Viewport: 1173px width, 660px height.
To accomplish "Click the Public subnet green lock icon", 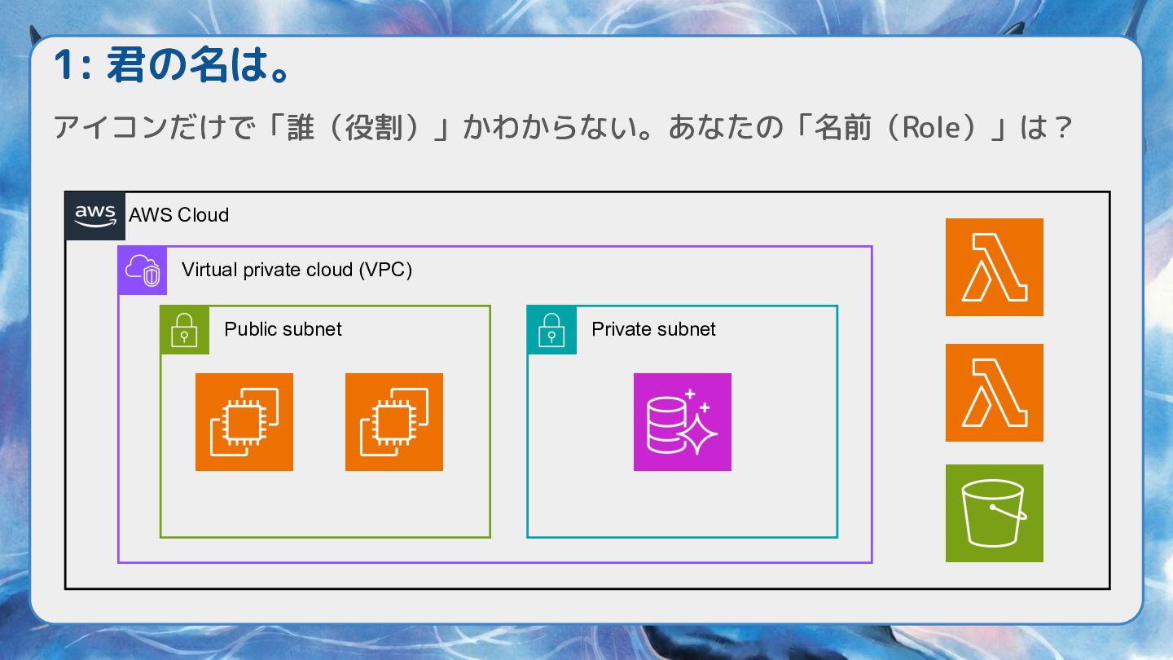I will [x=184, y=330].
